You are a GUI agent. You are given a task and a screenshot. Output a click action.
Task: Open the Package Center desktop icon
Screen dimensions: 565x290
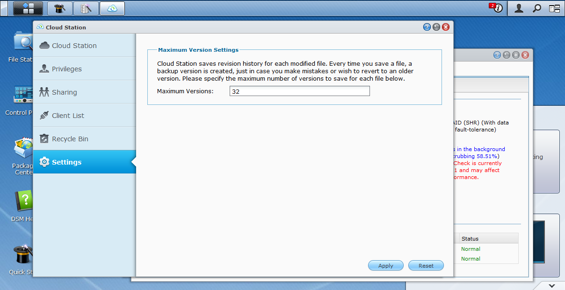pos(22,156)
